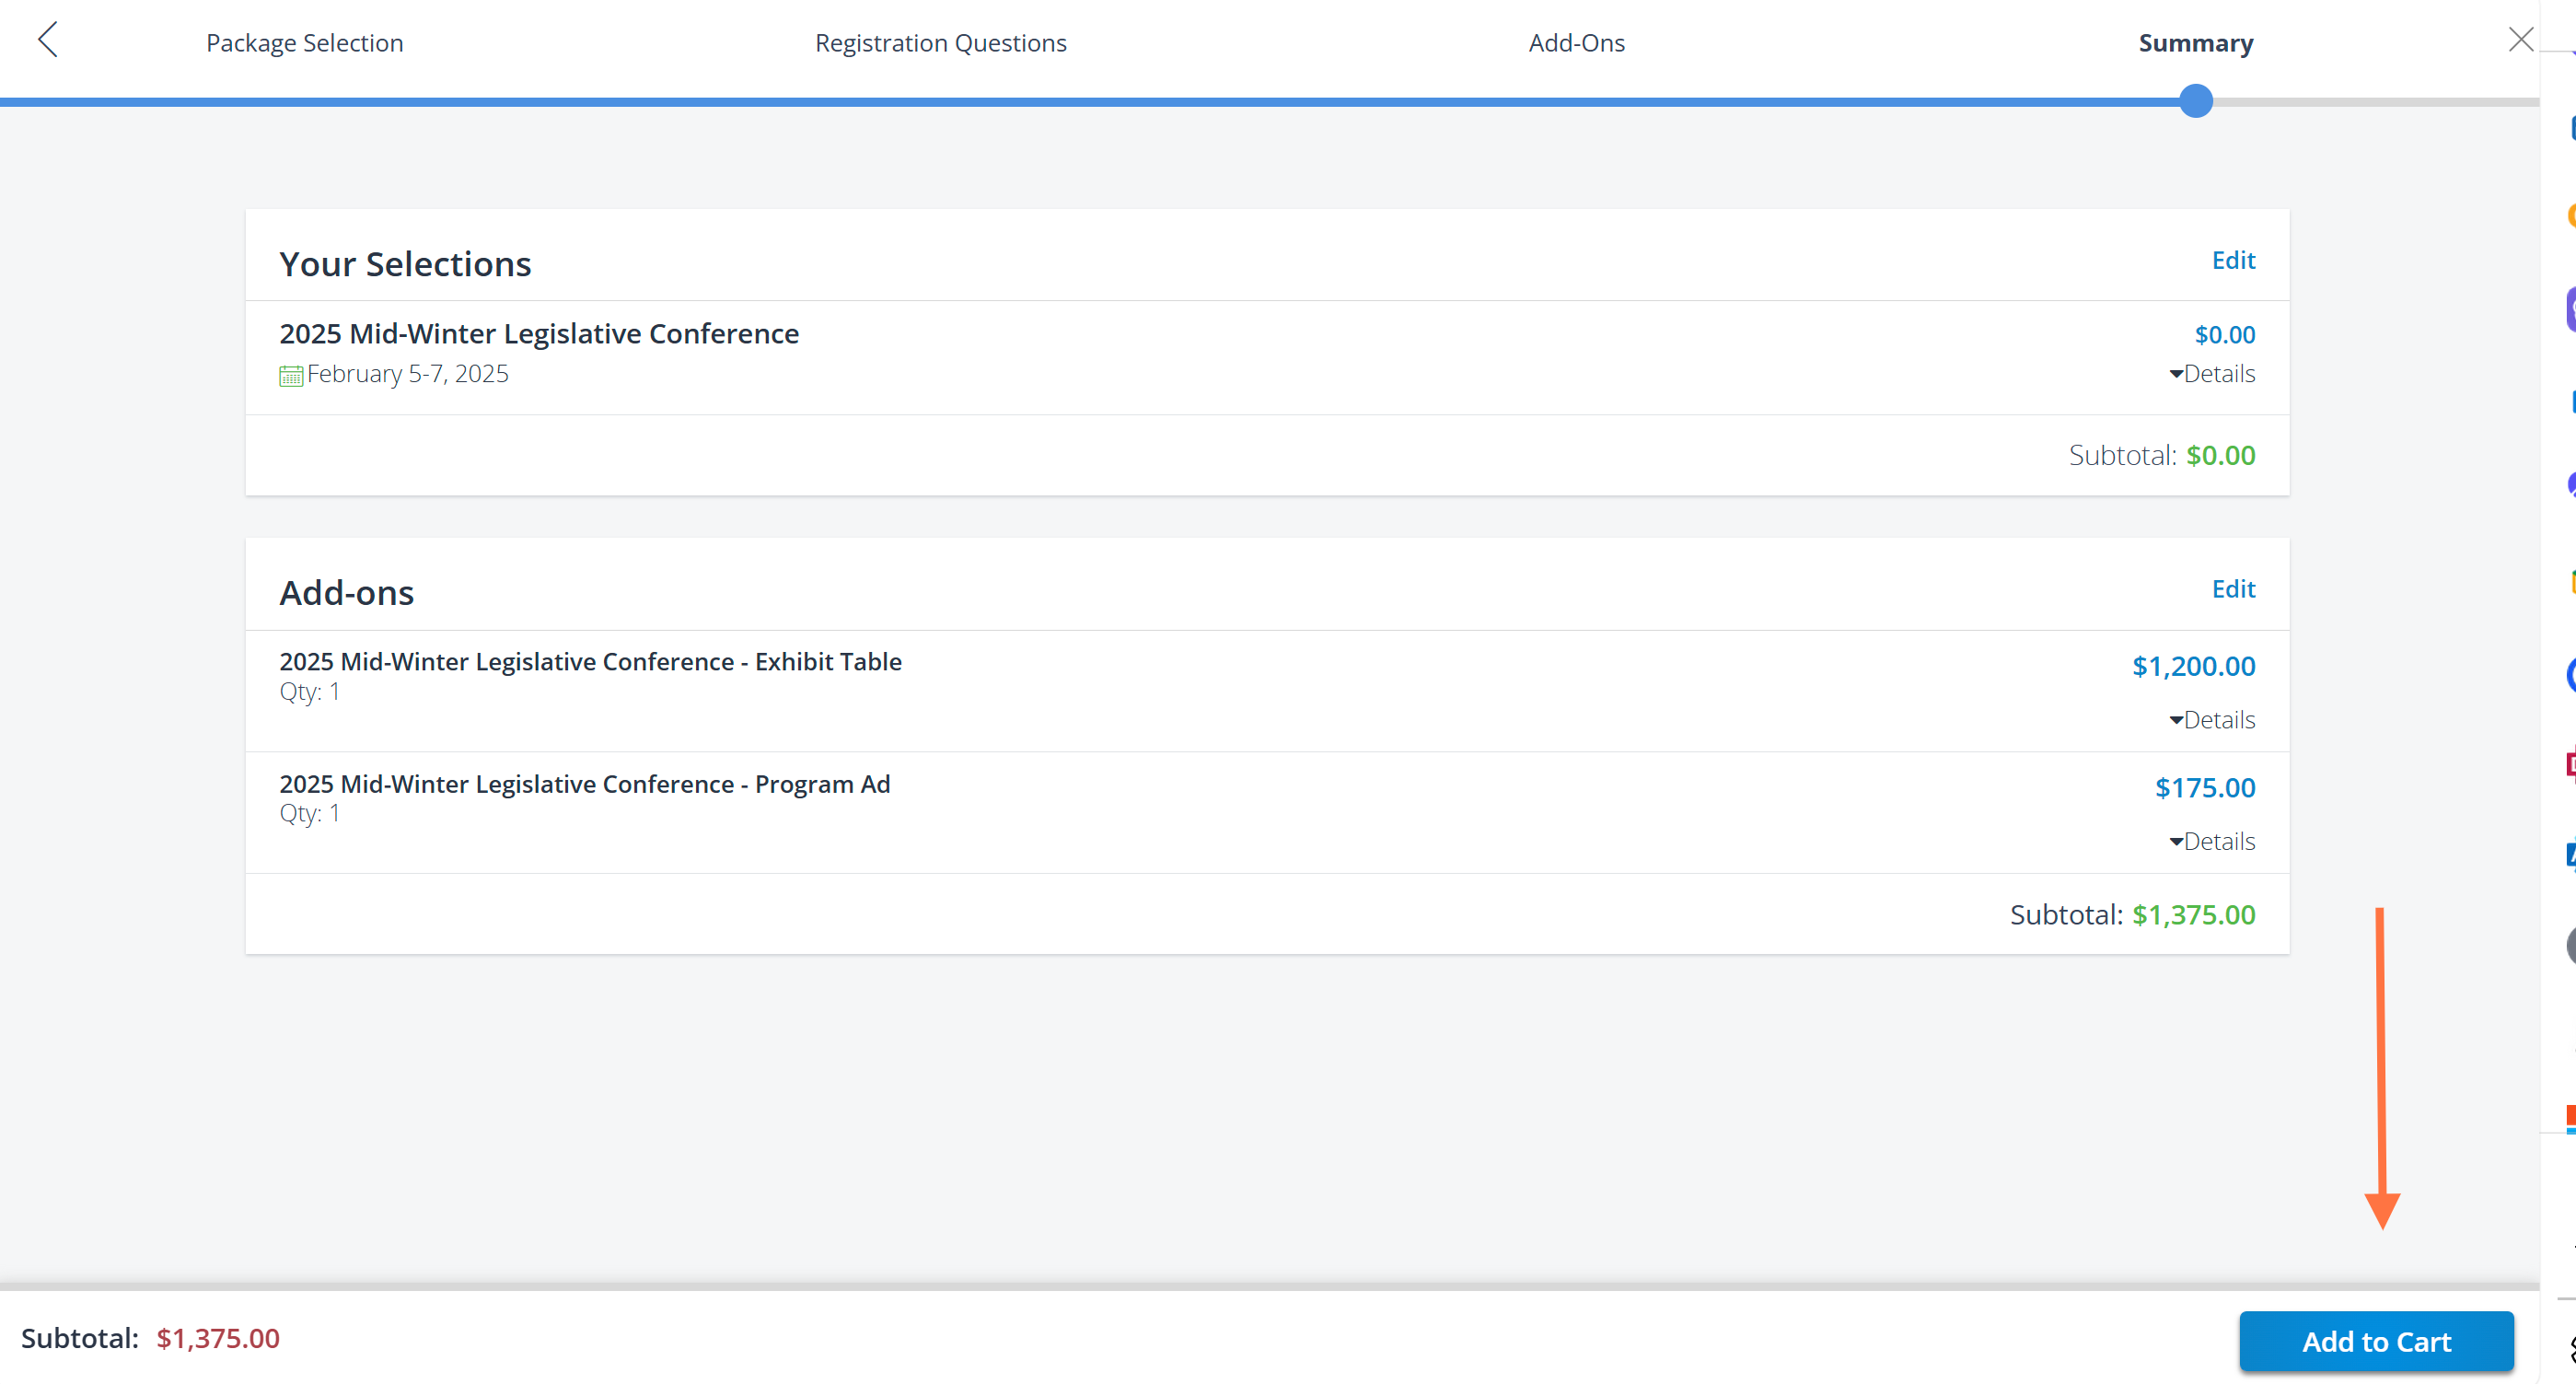Click the Add-ons heading
The height and width of the screenshot is (1384, 2576).
coord(346,593)
